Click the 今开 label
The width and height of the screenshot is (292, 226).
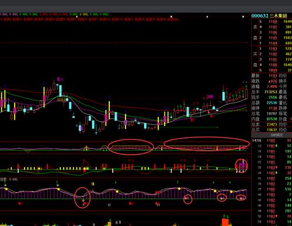(283, 86)
